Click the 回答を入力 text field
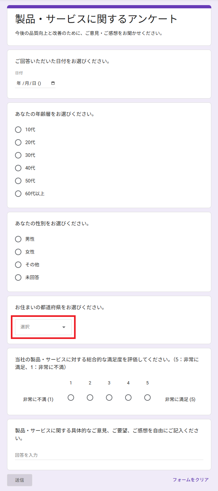218x491 pixels. (x=109, y=455)
